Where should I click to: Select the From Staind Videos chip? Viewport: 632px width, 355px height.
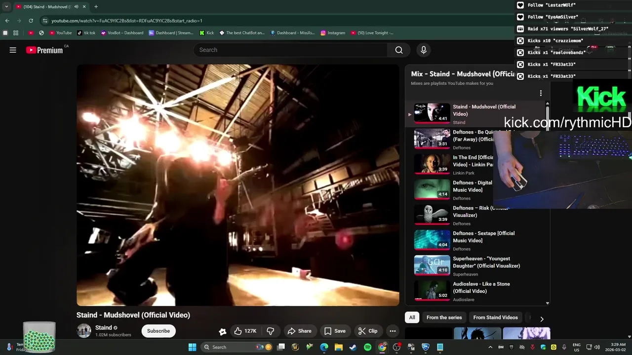(x=496, y=318)
